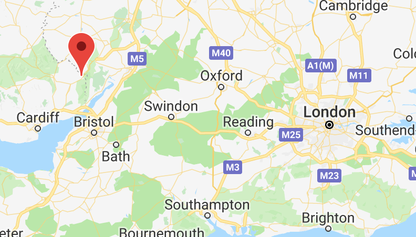This screenshot has width=416, height=237.
Task: Click the Cambridge city dot marker
Action: point(353,17)
